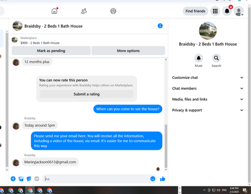Attach a photo using the image icon

click(21, 179)
